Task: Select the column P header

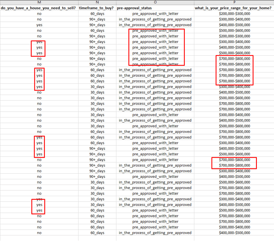Action: coord(234,2)
